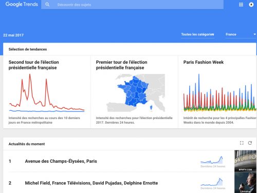Click the '22 mai 2017' date text
The width and height of the screenshot is (257, 193).
(x=13, y=35)
